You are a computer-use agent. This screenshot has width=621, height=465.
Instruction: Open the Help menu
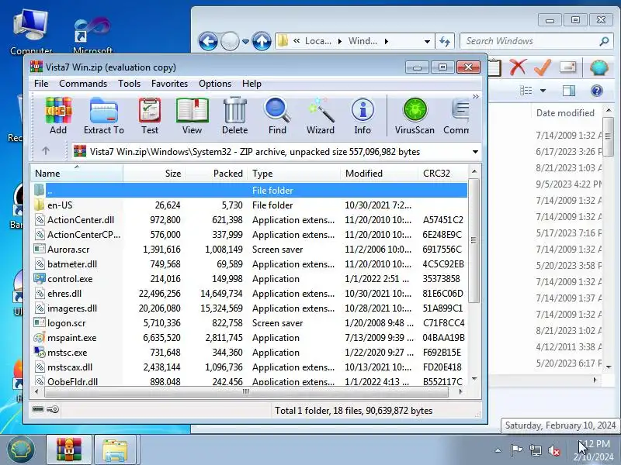(252, 84)
